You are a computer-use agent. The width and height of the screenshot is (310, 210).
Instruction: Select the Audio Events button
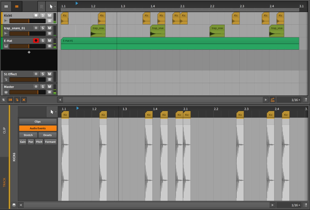click(x=38, y=128)
